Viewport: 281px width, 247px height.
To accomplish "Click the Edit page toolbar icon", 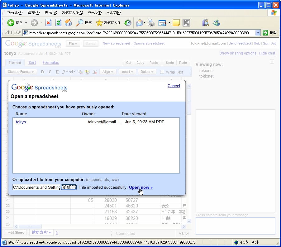I will (162, 23).
